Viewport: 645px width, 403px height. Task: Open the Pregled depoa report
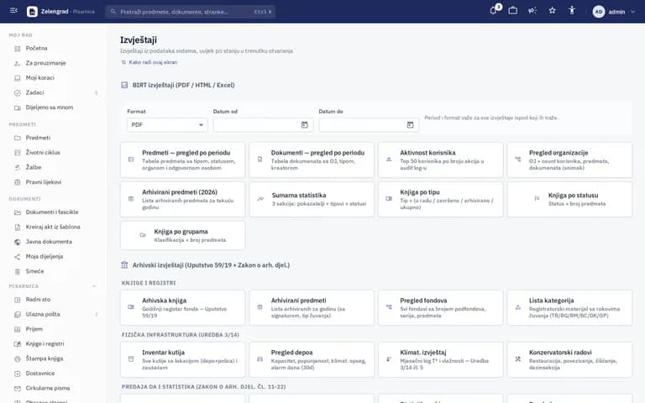tap(312, 360)
